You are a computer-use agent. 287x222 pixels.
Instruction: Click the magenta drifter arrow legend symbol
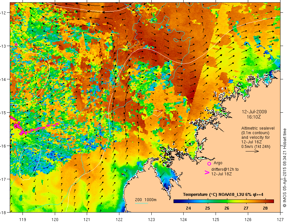tap(207, 172)
